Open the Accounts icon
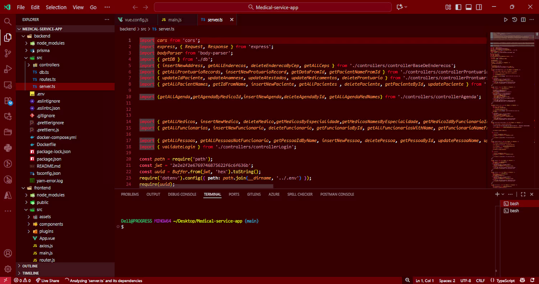The height and width of the screenshot is (284, 539). pos(8,253)
